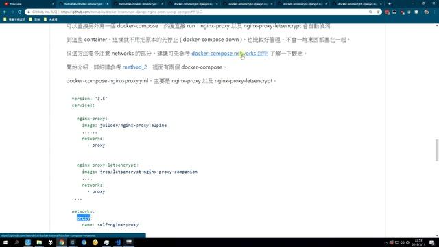The width and height of the screenshot is (439, 247).
Task: Click the services: code line
Action: [83, 105]
